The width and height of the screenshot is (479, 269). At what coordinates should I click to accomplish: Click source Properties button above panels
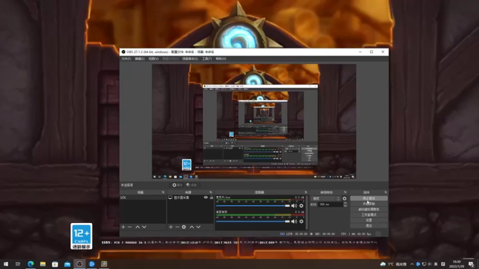pyautogui.click(x=177, y=185)
